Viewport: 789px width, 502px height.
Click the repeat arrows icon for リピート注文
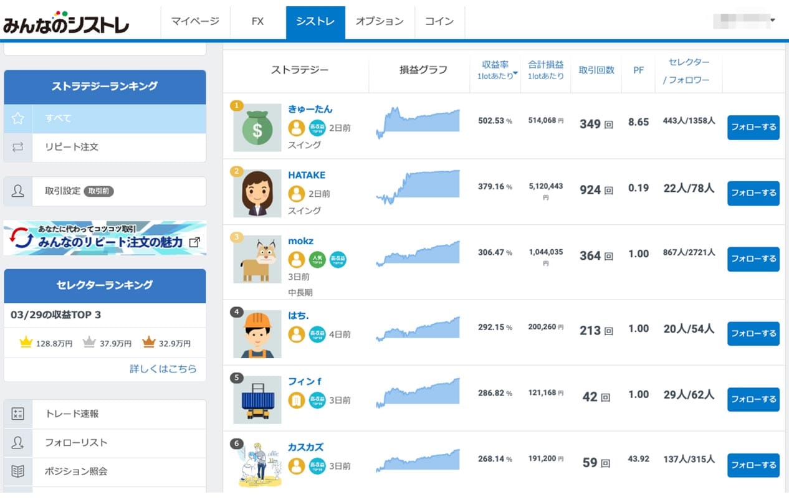tap(17, 148)
